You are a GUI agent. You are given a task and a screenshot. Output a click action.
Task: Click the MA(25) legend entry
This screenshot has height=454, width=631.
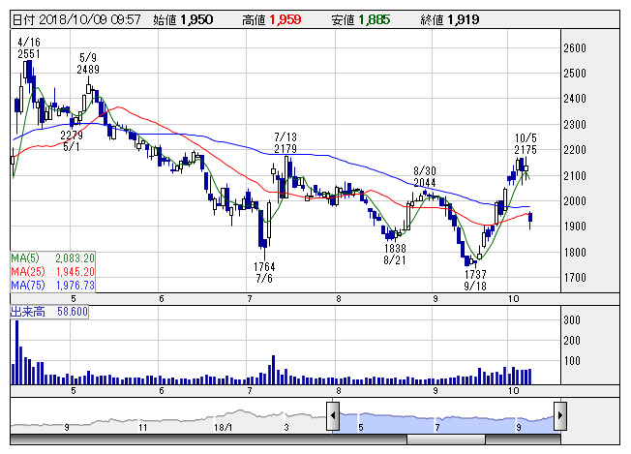point(51,272)
